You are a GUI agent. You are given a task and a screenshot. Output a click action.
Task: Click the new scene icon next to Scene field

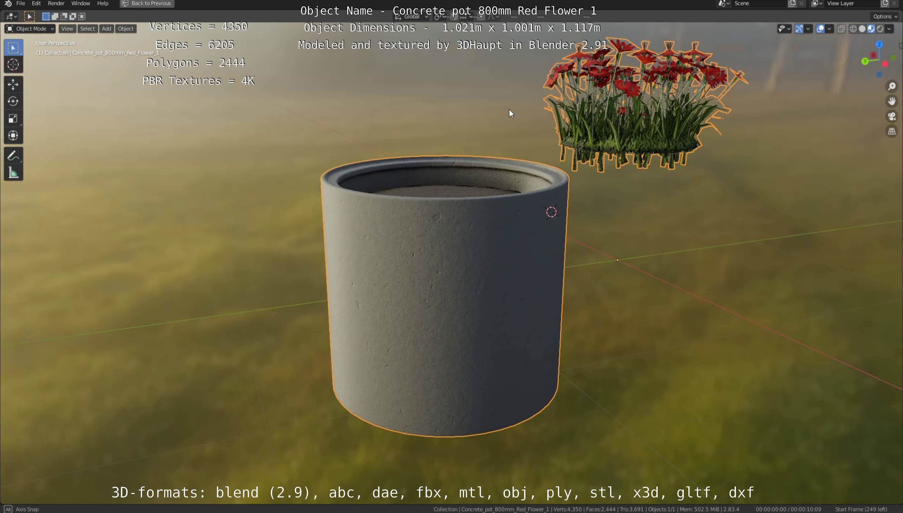point(792,3)
